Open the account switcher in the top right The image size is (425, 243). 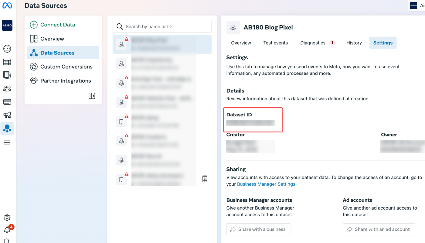(417, 5)
